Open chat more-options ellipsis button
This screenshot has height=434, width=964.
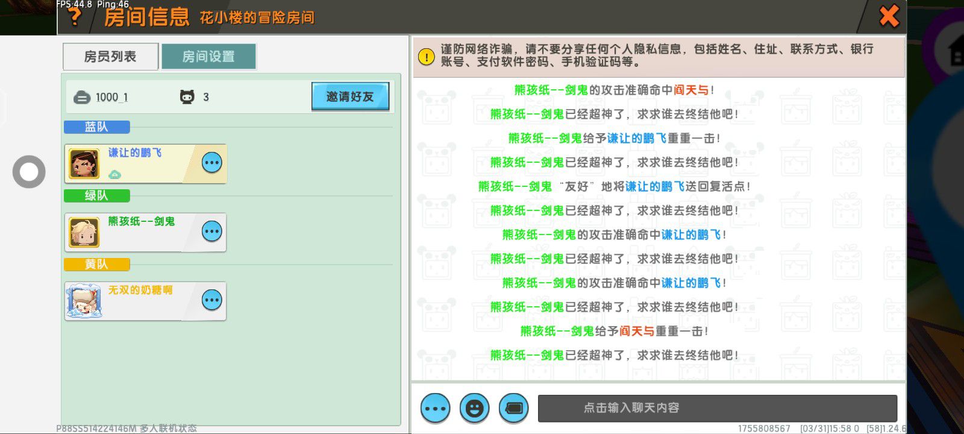click(435, 409)
